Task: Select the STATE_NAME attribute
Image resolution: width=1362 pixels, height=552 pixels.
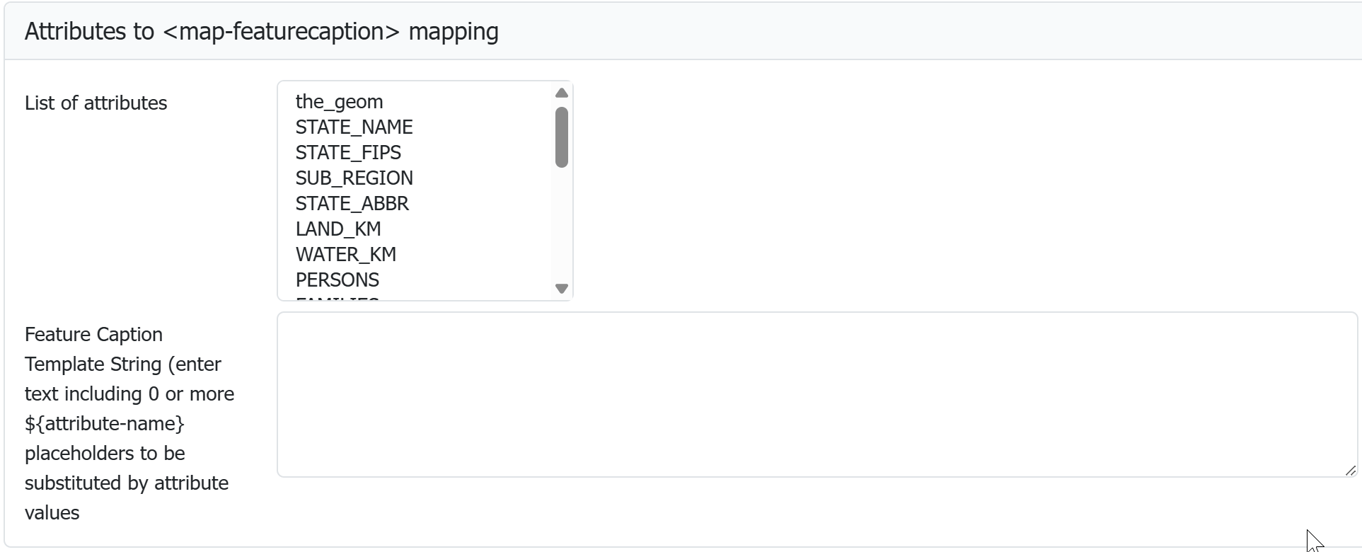Action: tap(354, 127)
